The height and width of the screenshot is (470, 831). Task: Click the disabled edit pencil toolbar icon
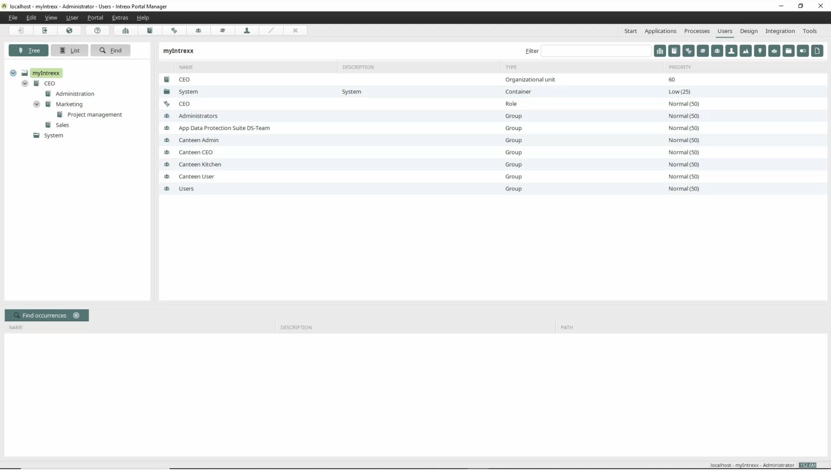click(271, 31)
